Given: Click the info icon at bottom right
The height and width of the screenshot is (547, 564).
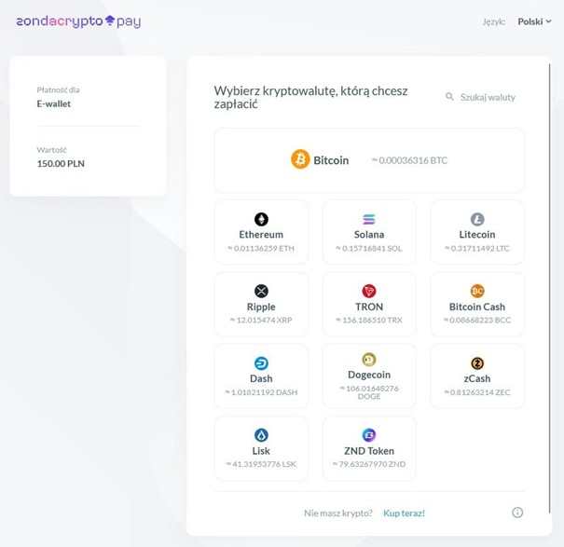Looking at the screenshot, I should [517, 513].
